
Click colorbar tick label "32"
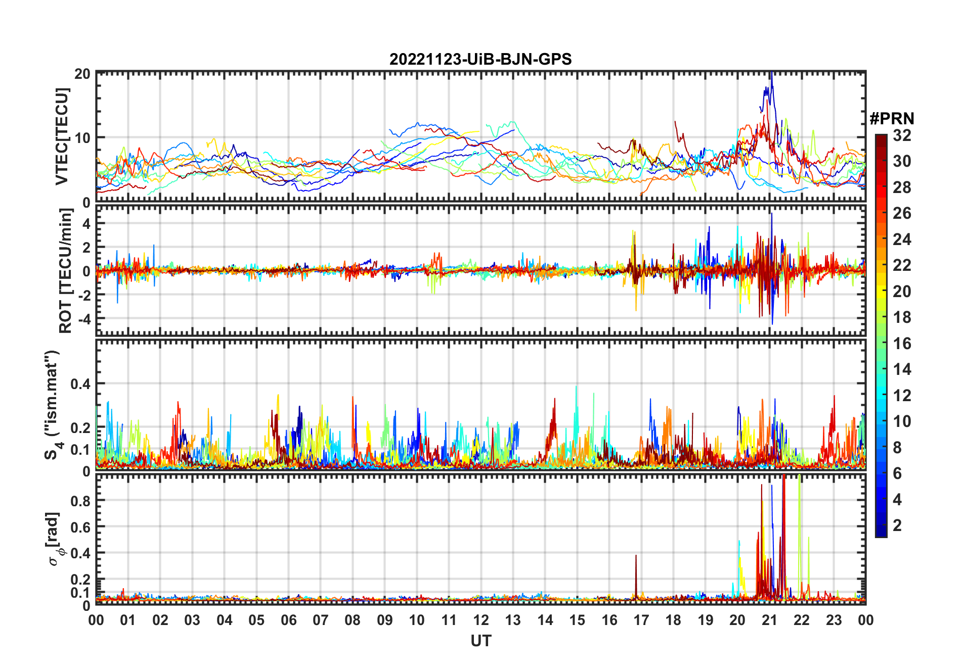pyautogui.click(x=902, y=135)
